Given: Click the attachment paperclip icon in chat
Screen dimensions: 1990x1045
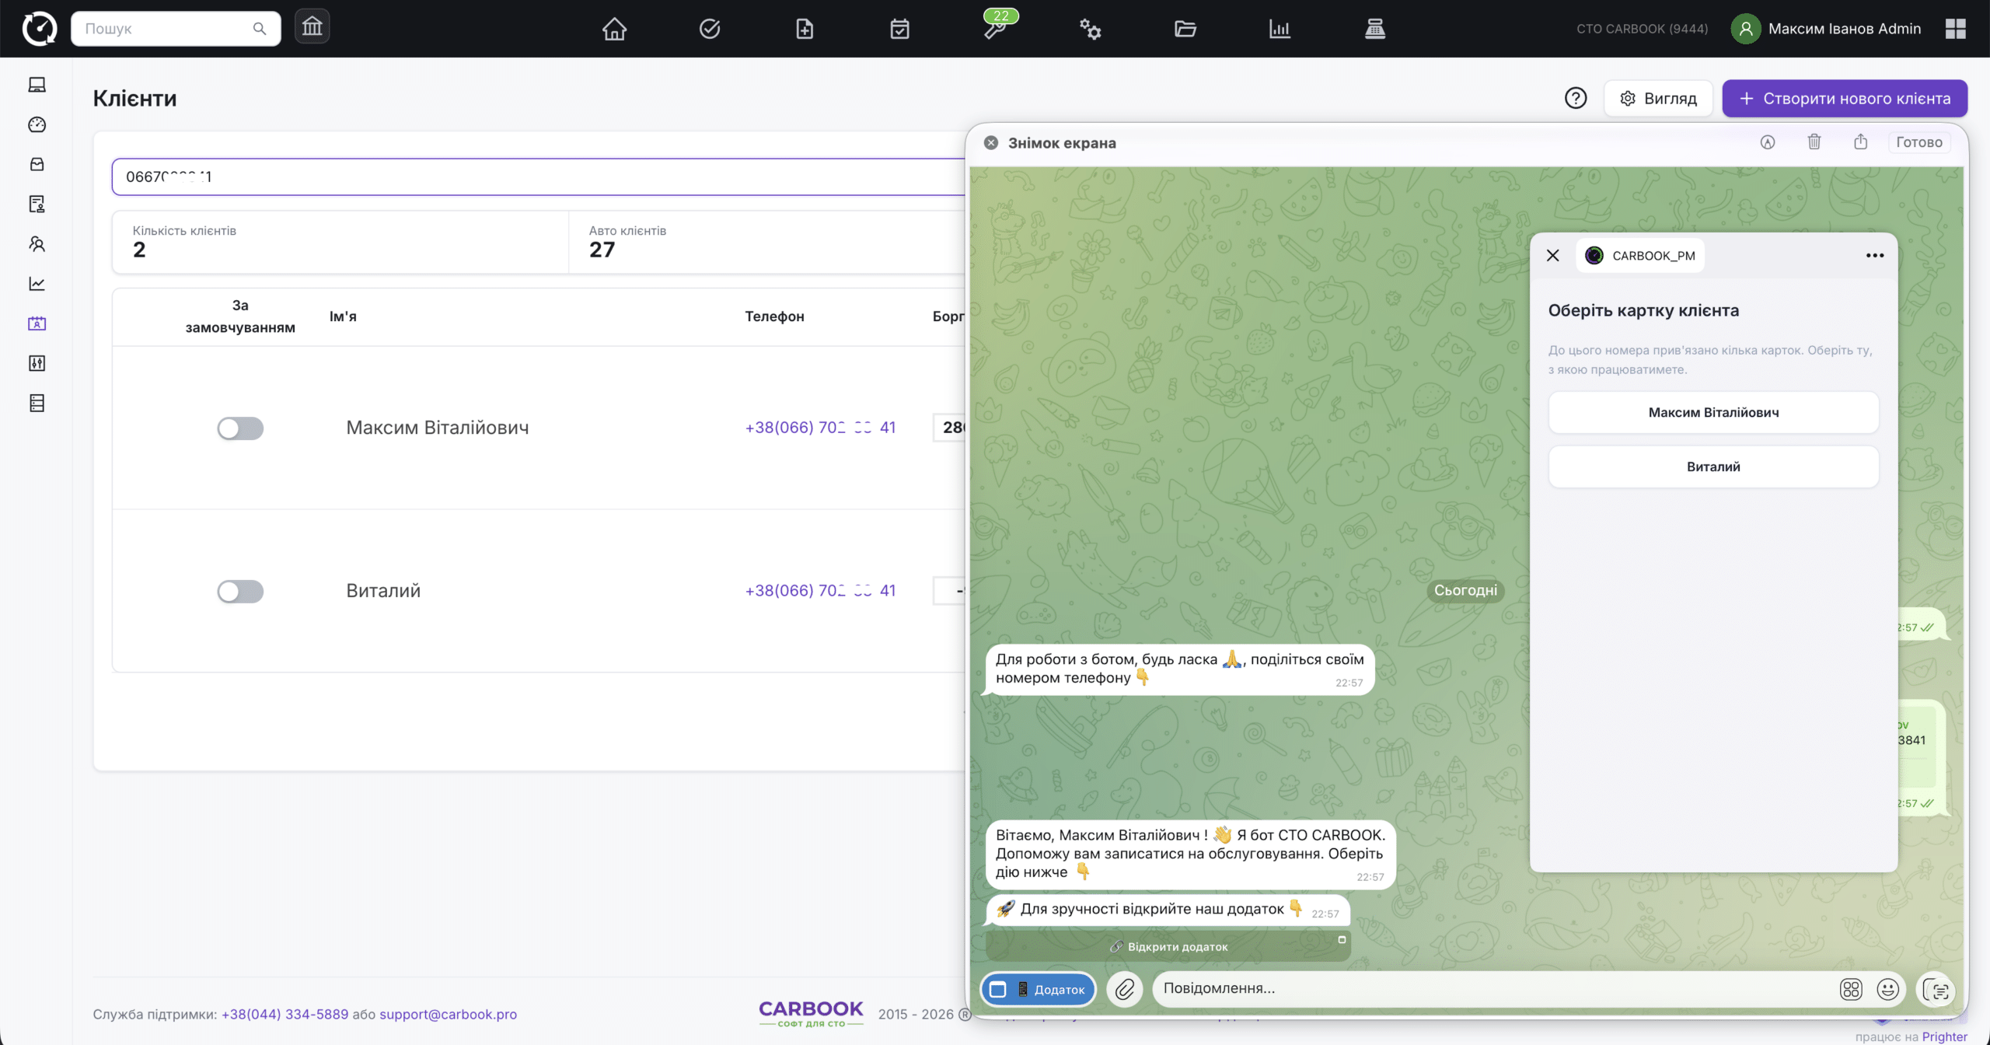Looking at the screenshot, I should (x=1124, y=989).
